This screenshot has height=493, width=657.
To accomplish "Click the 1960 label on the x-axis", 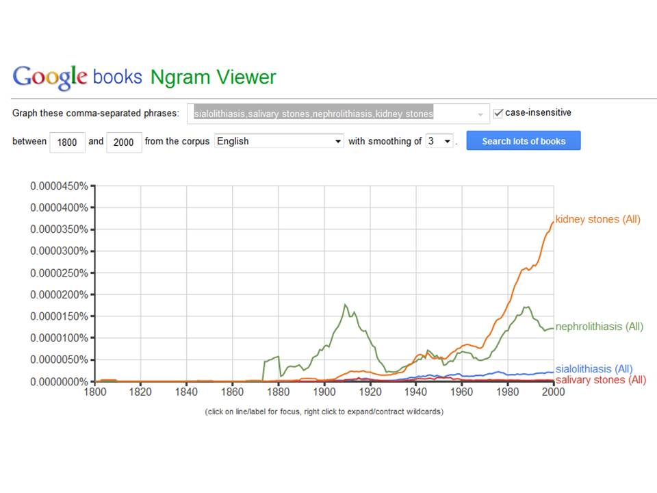I will tap(462, 392).
